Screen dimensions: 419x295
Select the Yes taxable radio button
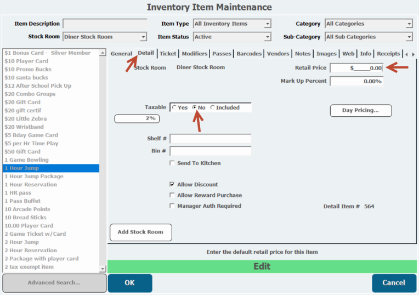coord(174,108)
